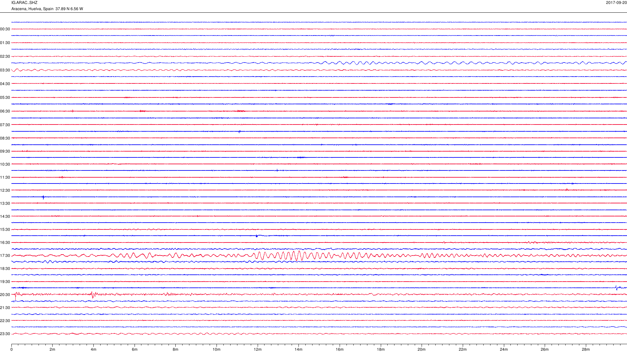Select the 23:30 time label
The height and width of the screenshot is (352, 627).
click(5, 334)
